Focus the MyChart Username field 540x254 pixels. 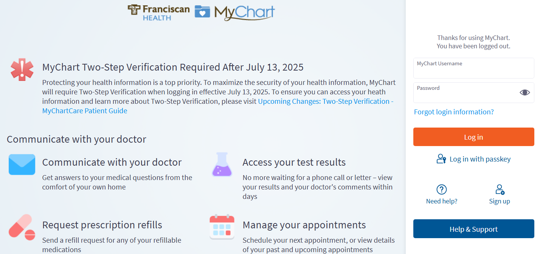click(x=473, y=68)
